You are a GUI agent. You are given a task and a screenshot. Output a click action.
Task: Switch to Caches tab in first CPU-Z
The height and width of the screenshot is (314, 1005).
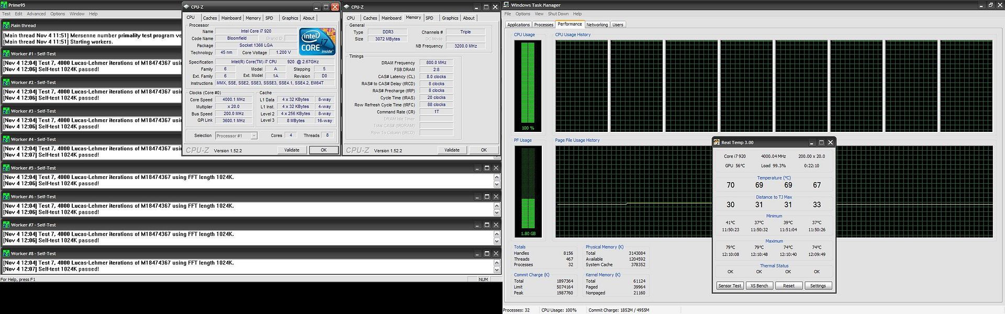pyautogui.click(x=210, y=18)
